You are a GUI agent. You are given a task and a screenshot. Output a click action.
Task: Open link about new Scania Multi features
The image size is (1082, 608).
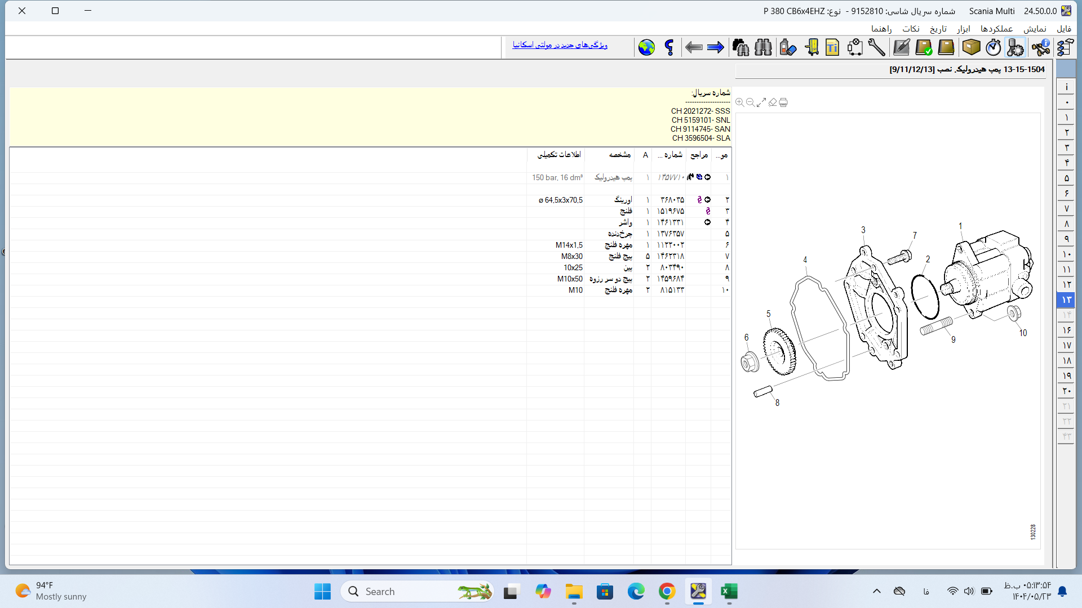[560, 45]
